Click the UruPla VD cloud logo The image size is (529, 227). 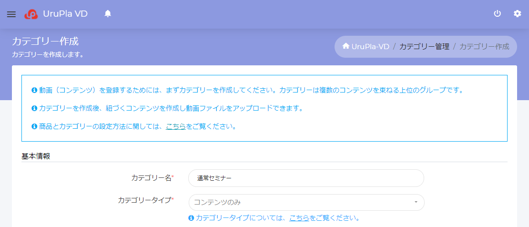(31, 14)
